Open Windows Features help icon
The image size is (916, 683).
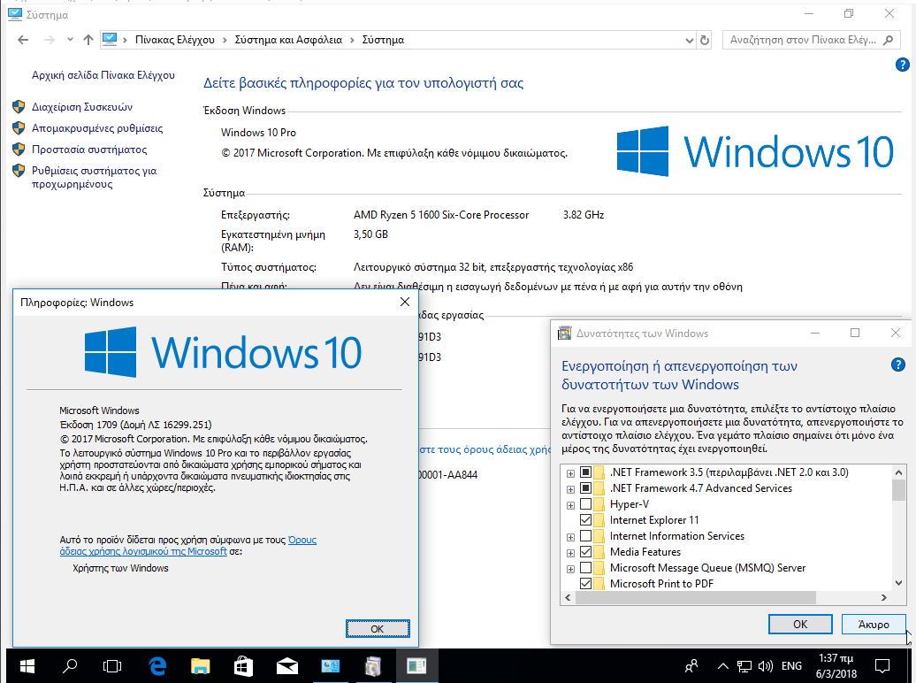898,365
